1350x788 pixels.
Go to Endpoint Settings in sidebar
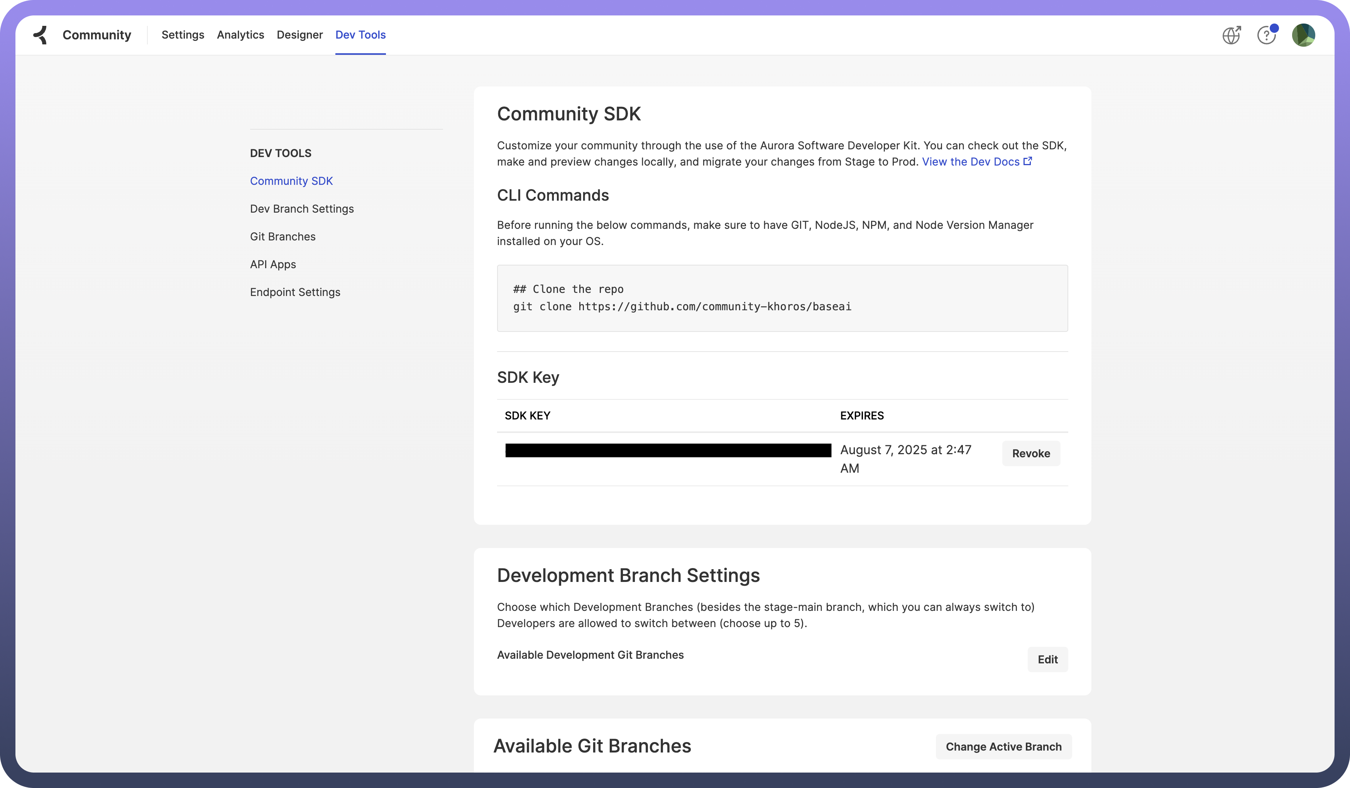[x=294, y=293]
